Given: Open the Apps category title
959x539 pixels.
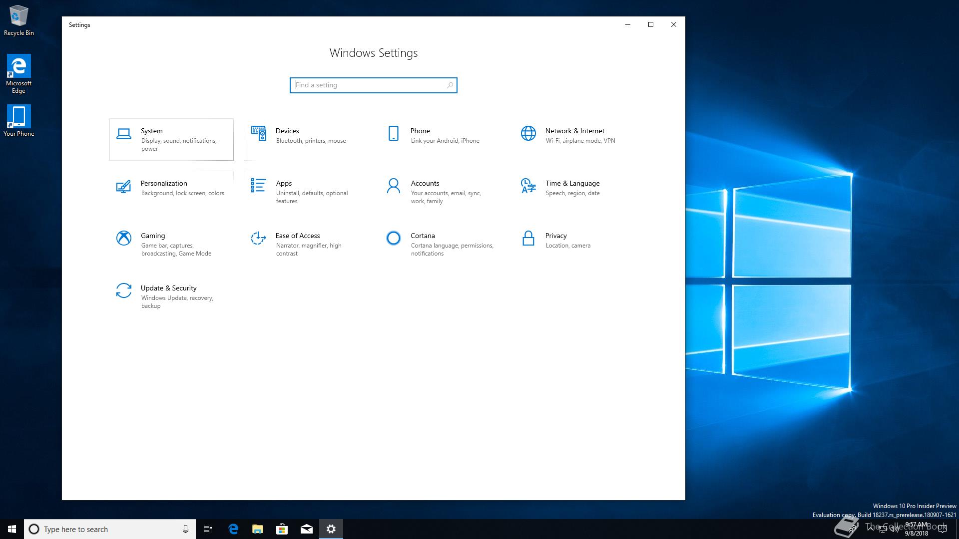Looking at the screenshot, I should click(x=284, y=183).
